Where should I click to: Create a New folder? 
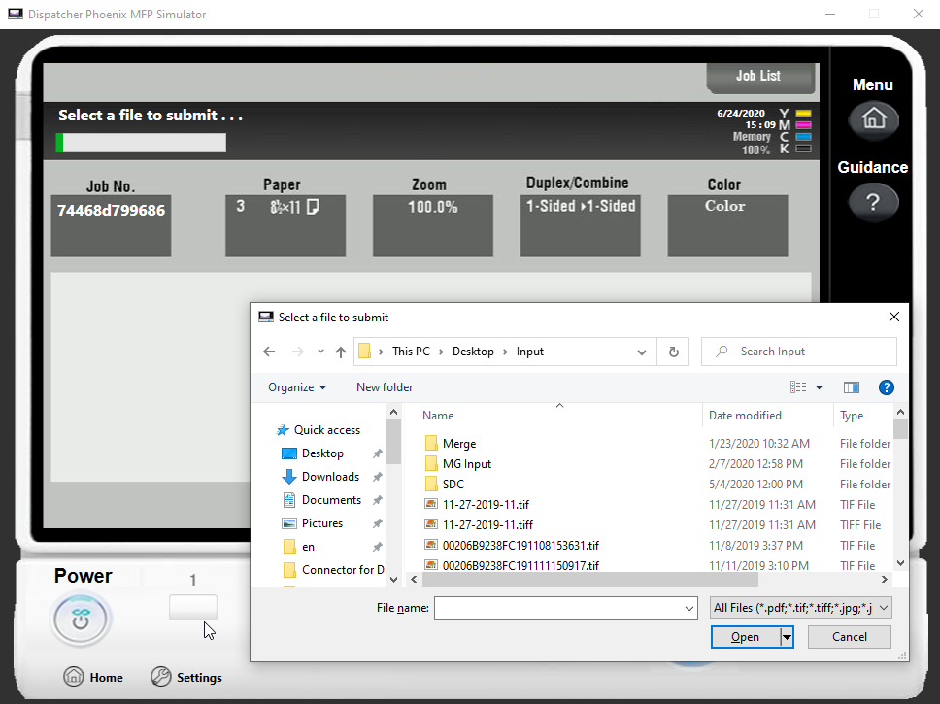tap(385, 387)
